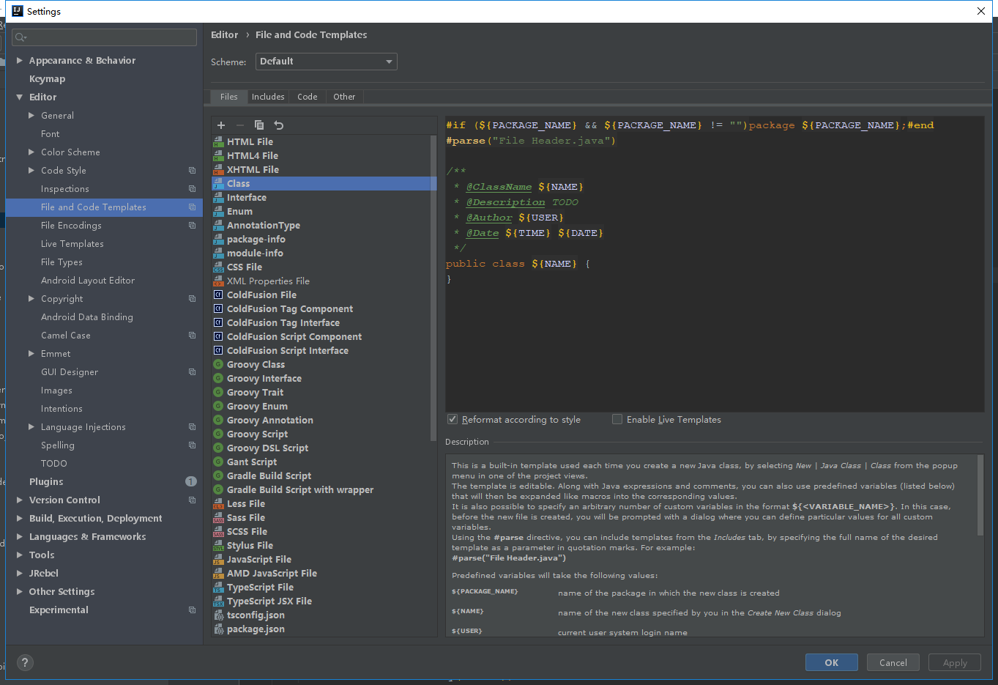
Task: Toggle Reformat according to style checkbox
Action: (x=453, y=420)
